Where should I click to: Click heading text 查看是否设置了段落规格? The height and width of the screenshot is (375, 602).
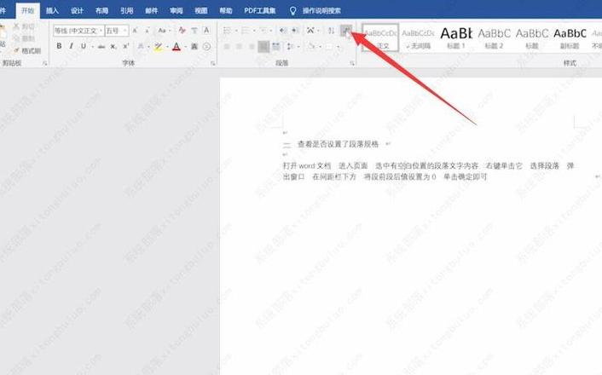339,144
